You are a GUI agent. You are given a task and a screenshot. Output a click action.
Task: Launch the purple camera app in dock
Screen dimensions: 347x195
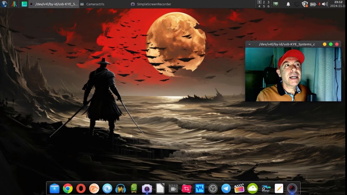[147, 188]
